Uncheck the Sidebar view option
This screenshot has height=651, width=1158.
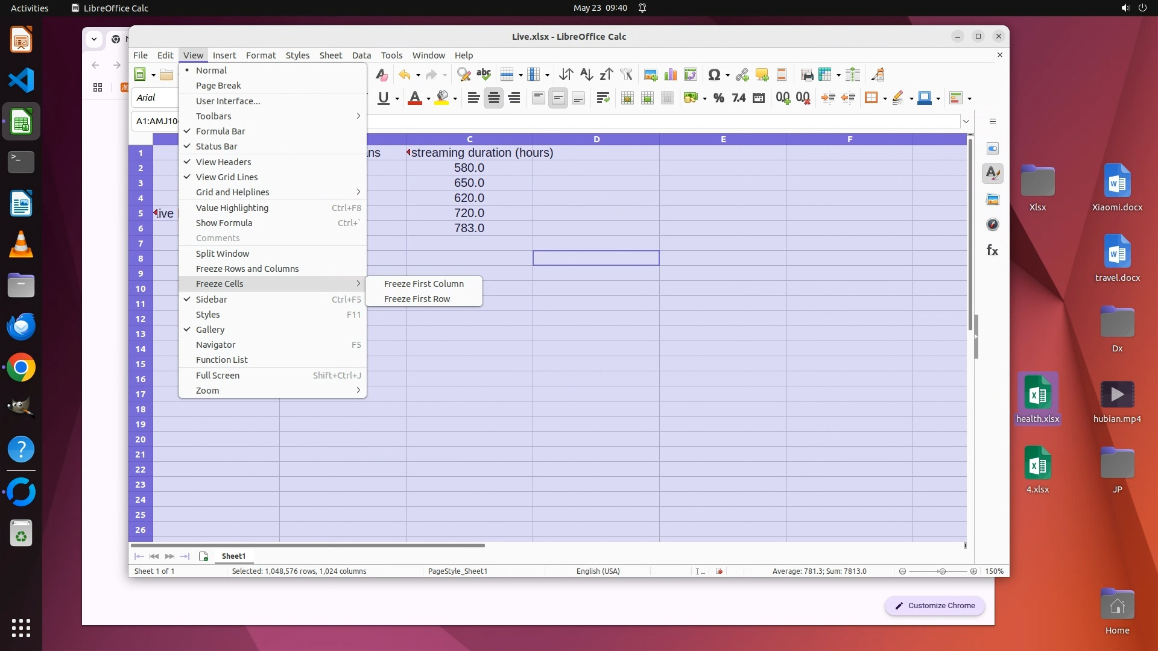point(212,300)
